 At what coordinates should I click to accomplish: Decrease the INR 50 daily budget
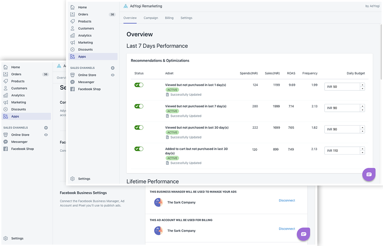[363, 89]
